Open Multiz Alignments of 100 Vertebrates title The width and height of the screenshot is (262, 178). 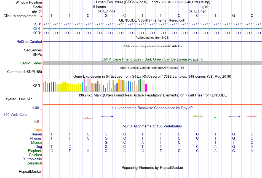click(152, 126)
